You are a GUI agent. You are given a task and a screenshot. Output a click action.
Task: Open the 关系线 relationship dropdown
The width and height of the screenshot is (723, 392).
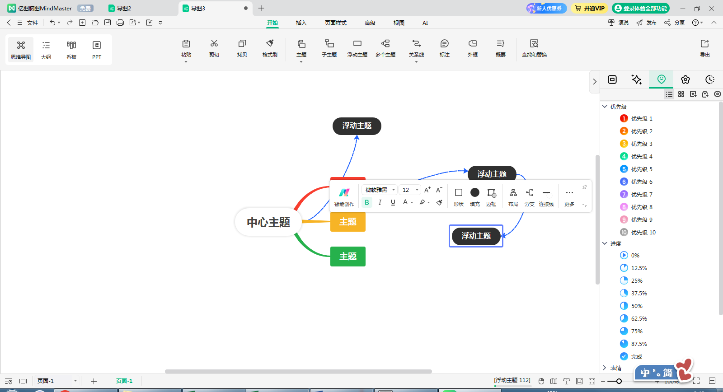pyautogui.click(x=416, y=61)
